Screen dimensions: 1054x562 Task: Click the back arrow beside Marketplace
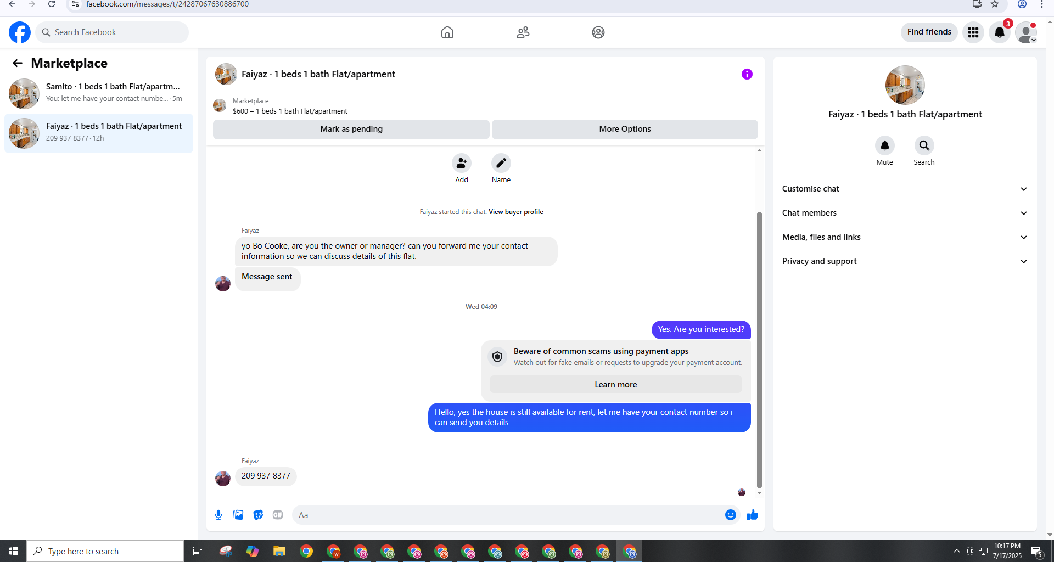(18, 63)
